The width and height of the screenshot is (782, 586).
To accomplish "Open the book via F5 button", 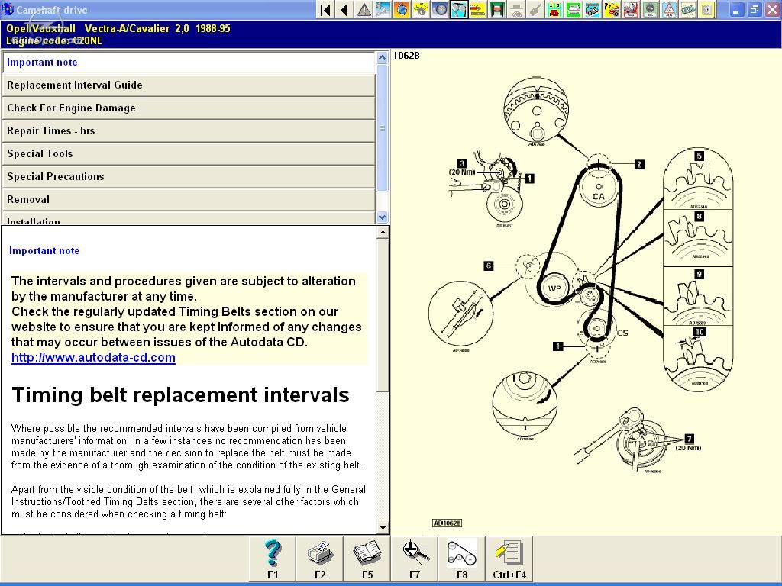I will (x=367, y=559).
